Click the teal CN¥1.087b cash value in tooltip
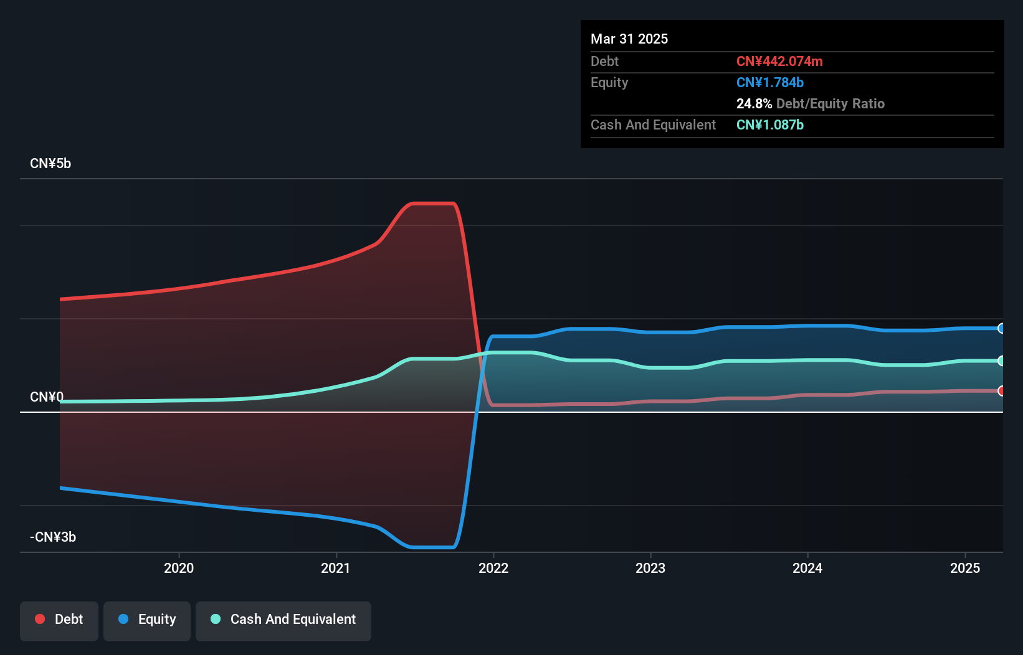This screenshot has width=1023, height=655. pyautogui.click(x=770, y=125)
